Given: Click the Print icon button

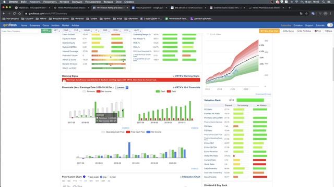Looking at the screenshot, I should [318, 31].
